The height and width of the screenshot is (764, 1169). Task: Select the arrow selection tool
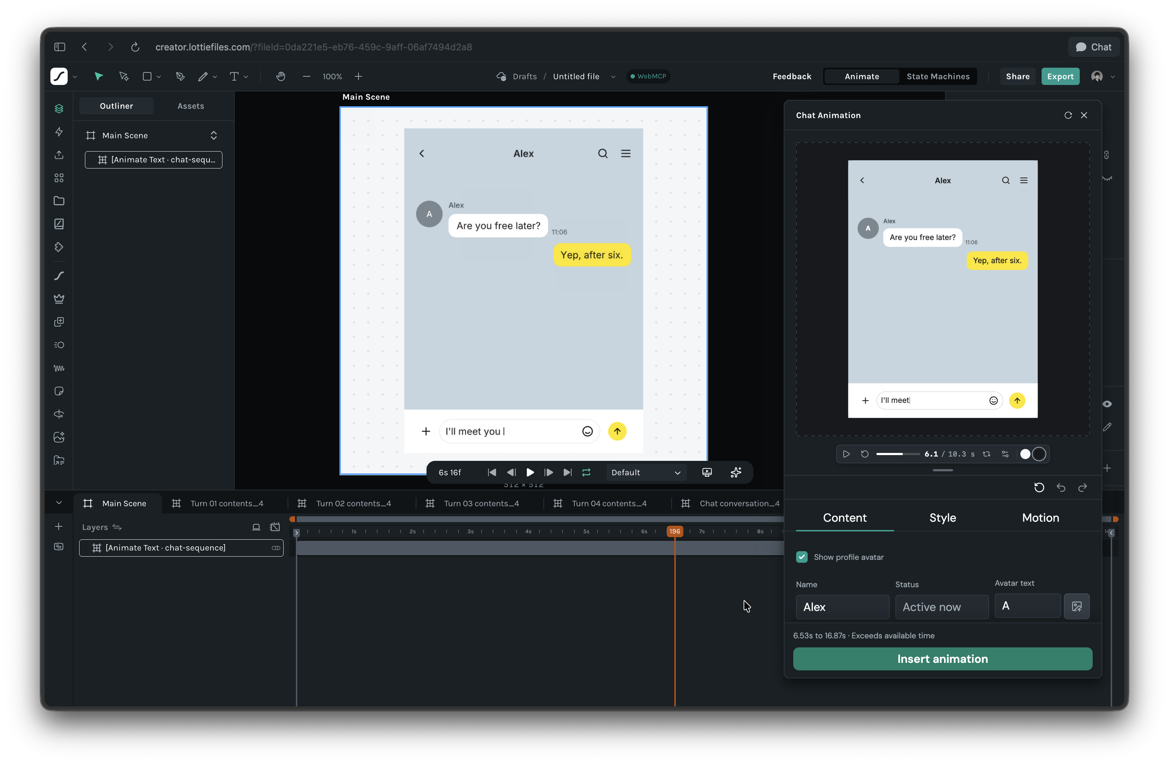click(x=99, y=76)
